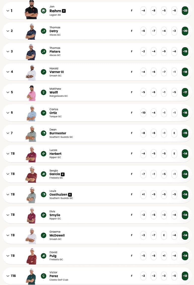Click the RangeGoats logo beside Matthew Wolff
Screen dimensions: 194x285
click(x=44, y=92)
